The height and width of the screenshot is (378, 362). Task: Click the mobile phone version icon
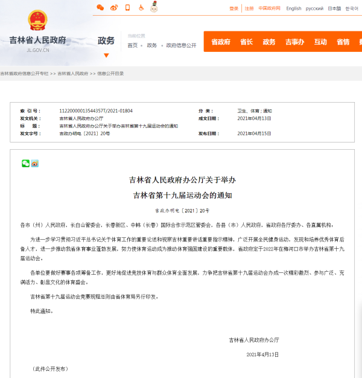pyautogui.click(x=127, y=8)
